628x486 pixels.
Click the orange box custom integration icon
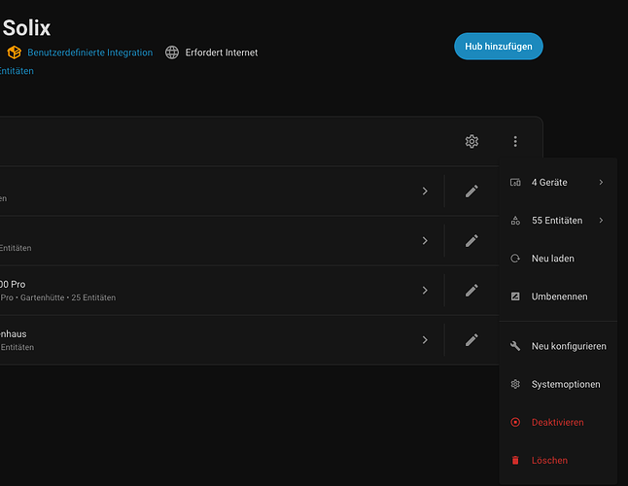coord(14,52)
